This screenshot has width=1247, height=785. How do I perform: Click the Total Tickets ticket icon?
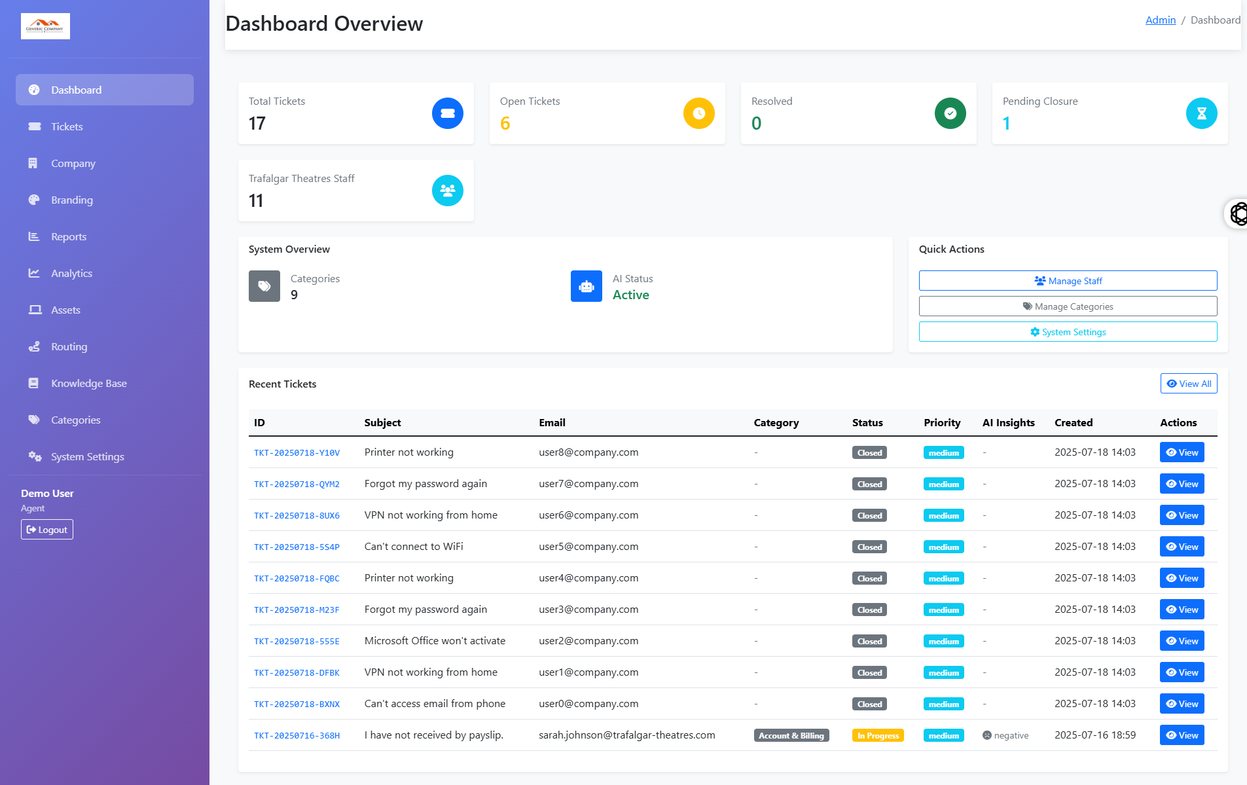coord(448,113)
